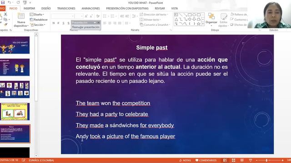Switch to Normal view in status bar
The height and width of the screenshot is (163, 291).
click(225, 160)
